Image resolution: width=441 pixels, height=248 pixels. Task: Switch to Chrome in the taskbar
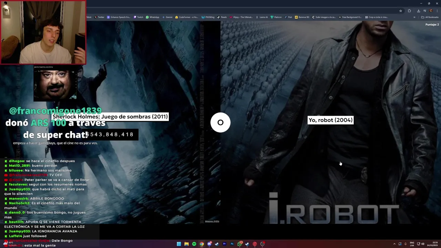pyautogui.click(x=202, y=244)
